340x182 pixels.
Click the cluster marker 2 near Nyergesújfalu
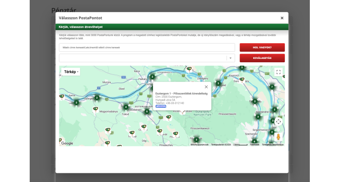pyautogui.click(x=97, y=98)
